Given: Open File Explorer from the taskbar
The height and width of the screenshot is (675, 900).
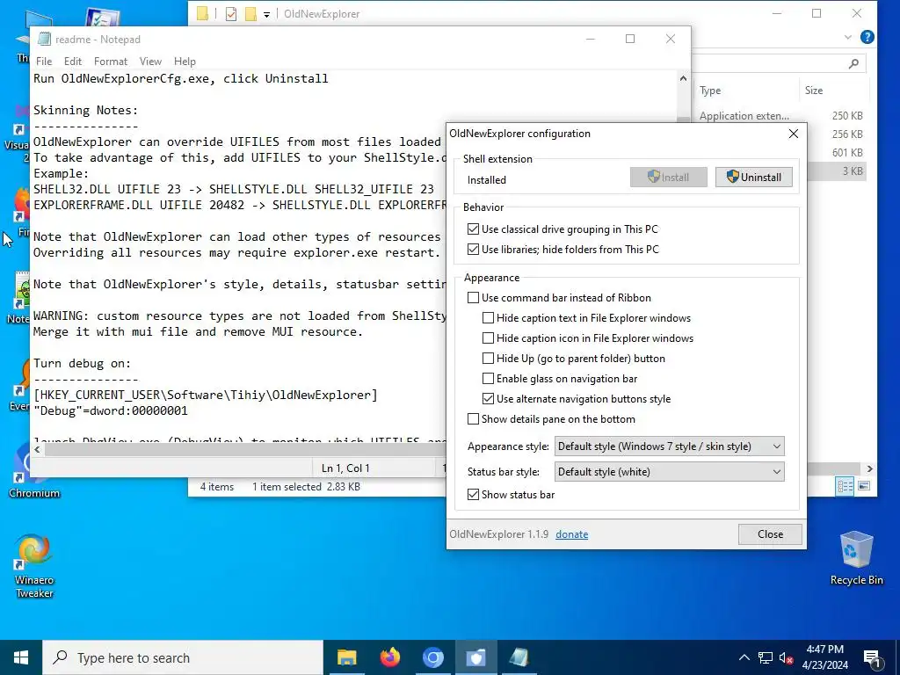Looking at the screenshot, I should 346,657.
